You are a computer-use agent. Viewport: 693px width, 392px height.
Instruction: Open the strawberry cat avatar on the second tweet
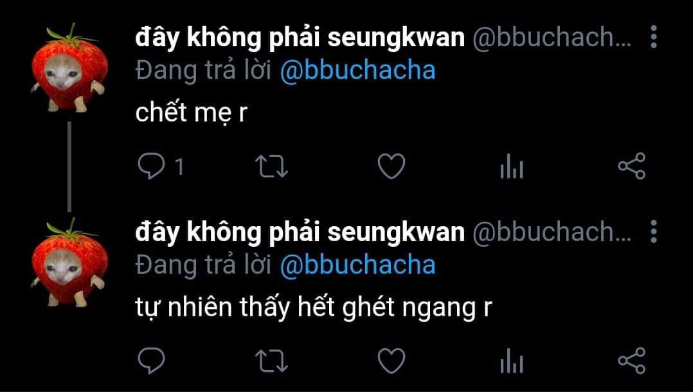(x=69, y=262)
